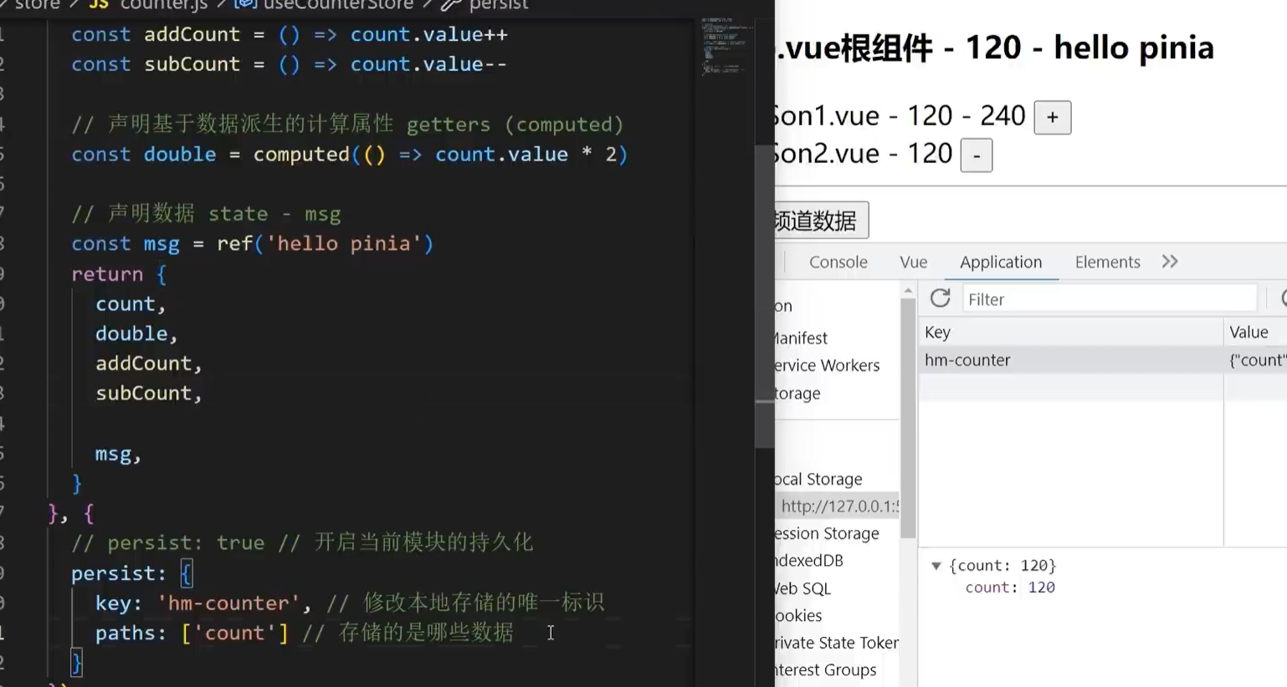Screen dimensions: 1287x687
Task: Select Session Storage in the Application sidebar
Action: [x=828, y=533]
